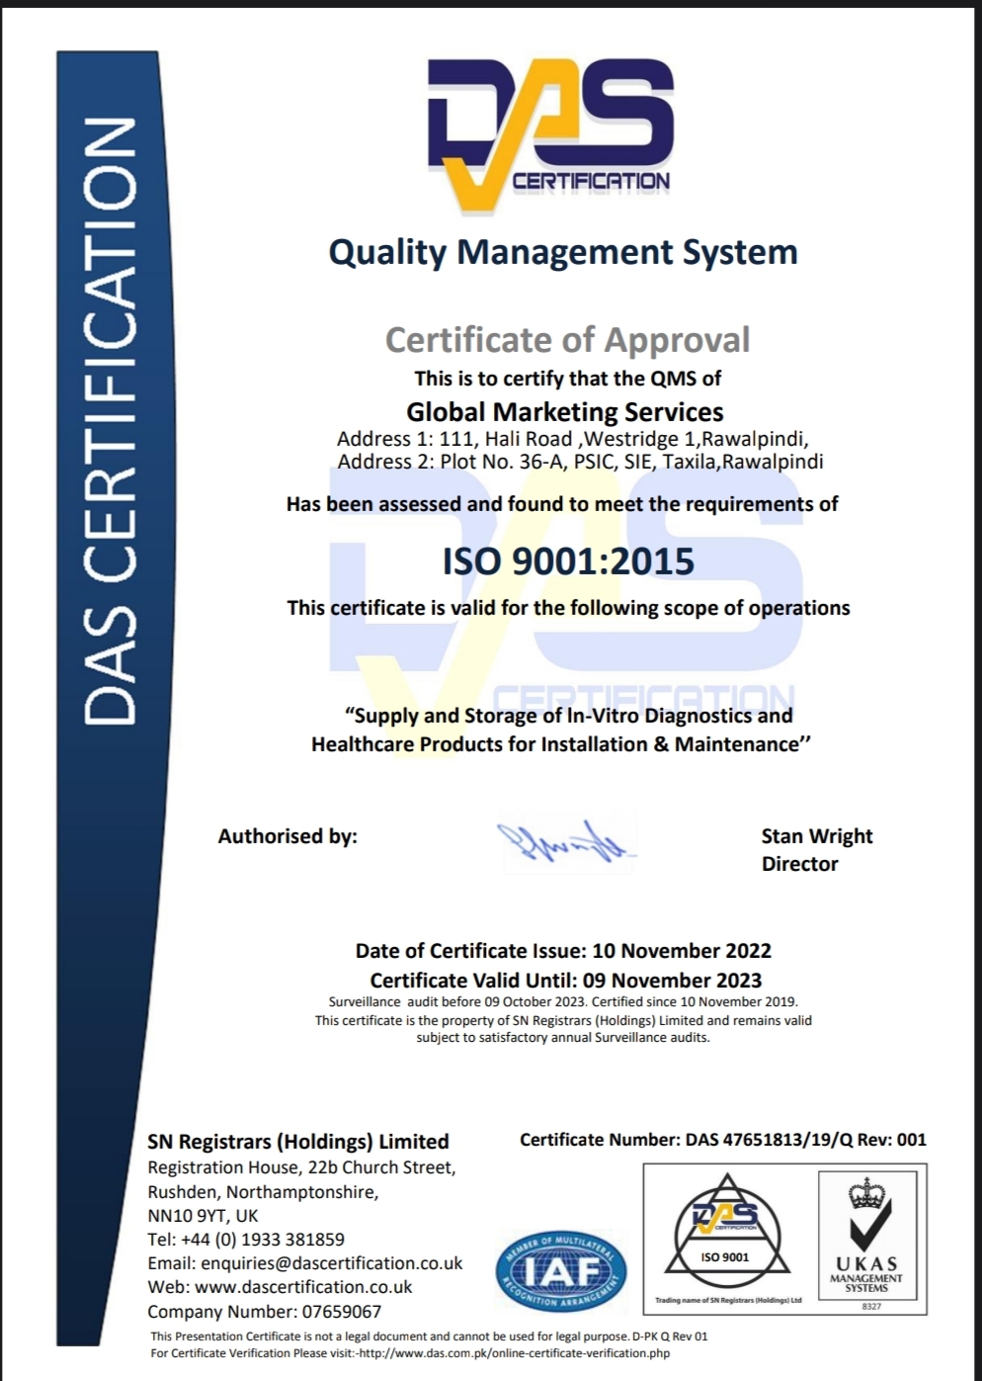The width and height of the screenshot is (982, 1381).
Task: Click 'Date of Certificate Issue: 10 November 2022'
Action: coord(563,951)
